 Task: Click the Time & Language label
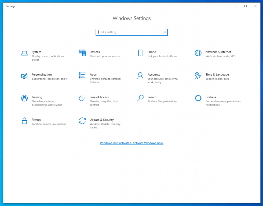217,75
